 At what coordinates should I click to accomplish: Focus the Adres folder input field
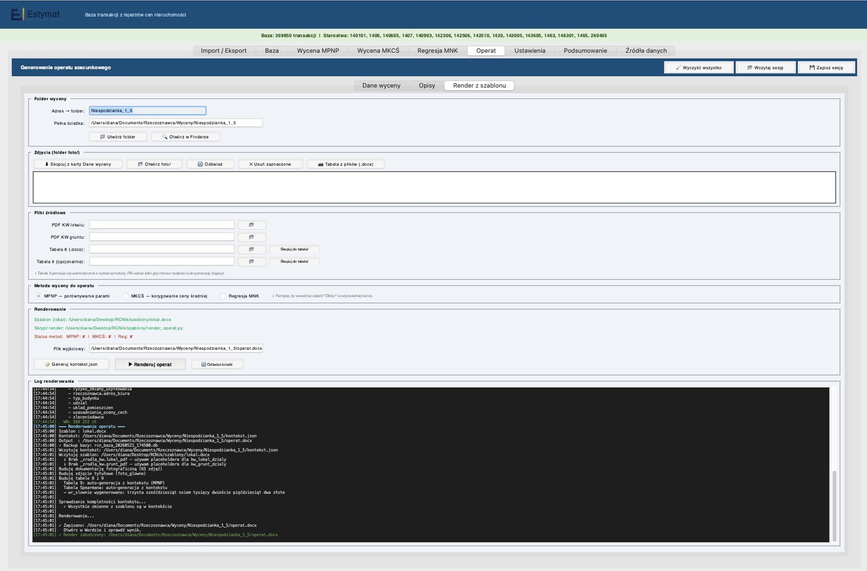point(147,111)
